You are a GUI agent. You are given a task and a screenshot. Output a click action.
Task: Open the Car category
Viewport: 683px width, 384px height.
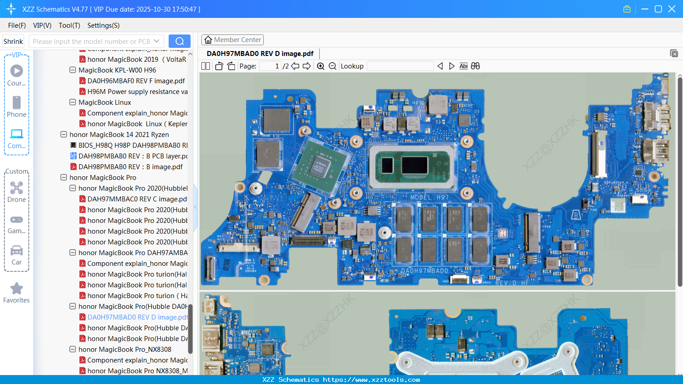click(x=17, y=255)
